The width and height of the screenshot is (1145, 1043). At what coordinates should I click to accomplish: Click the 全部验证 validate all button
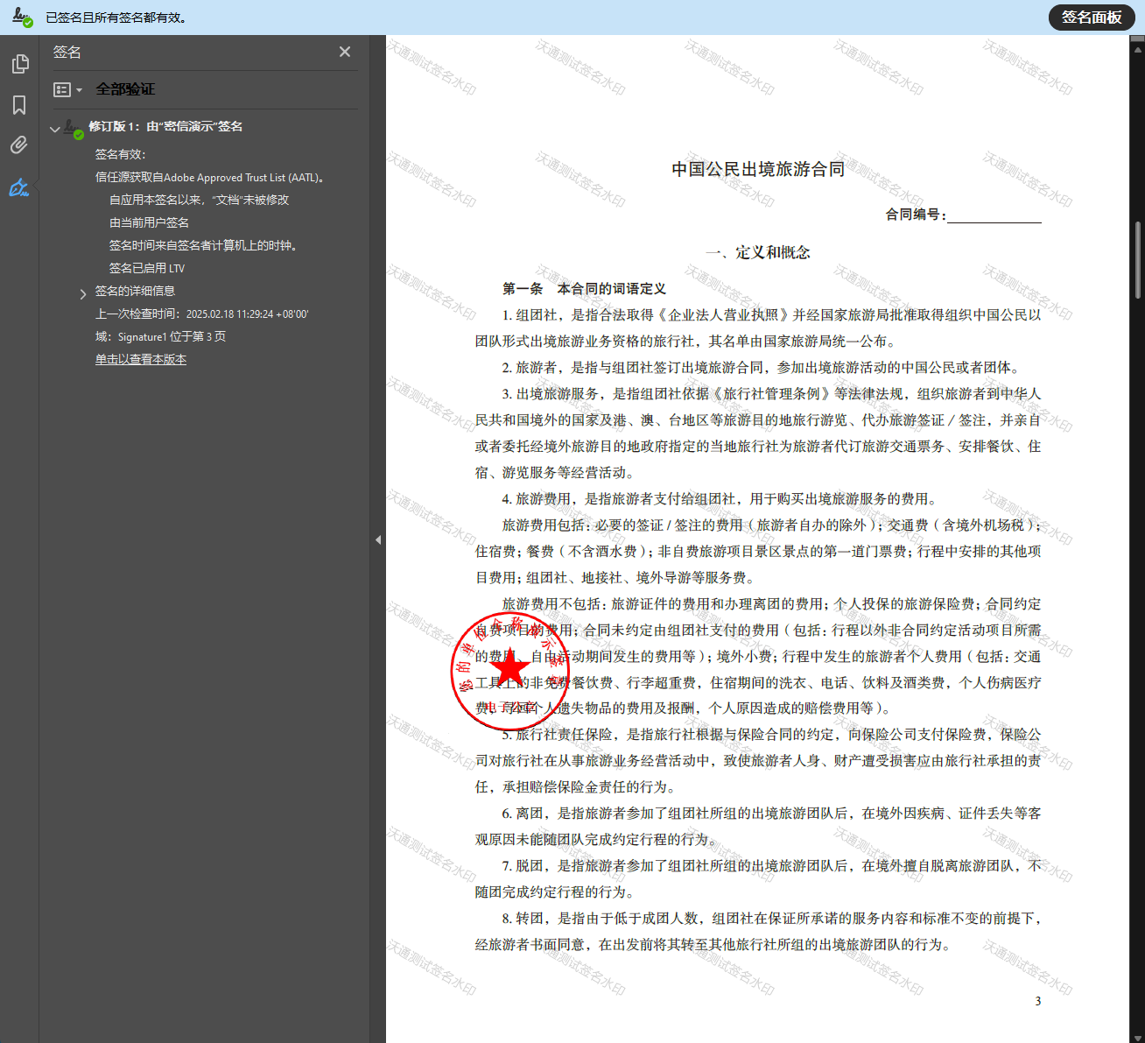coord(124,89)
